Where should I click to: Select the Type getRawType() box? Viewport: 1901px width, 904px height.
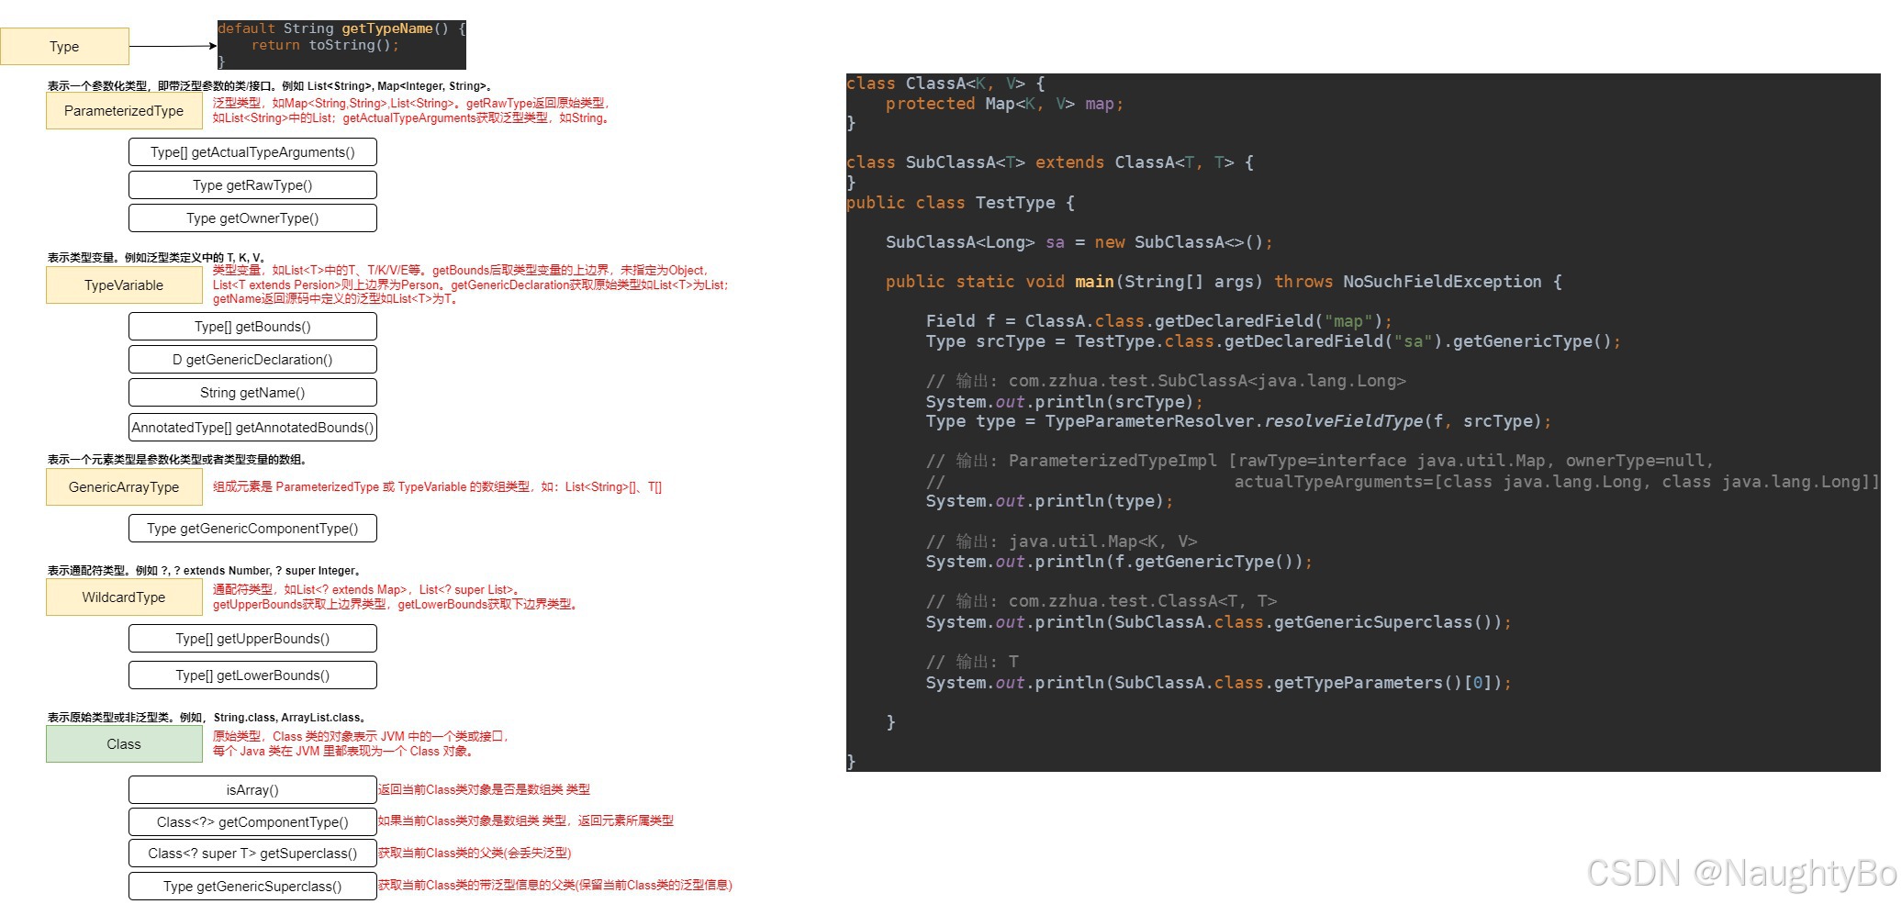[x=252, y=184]
